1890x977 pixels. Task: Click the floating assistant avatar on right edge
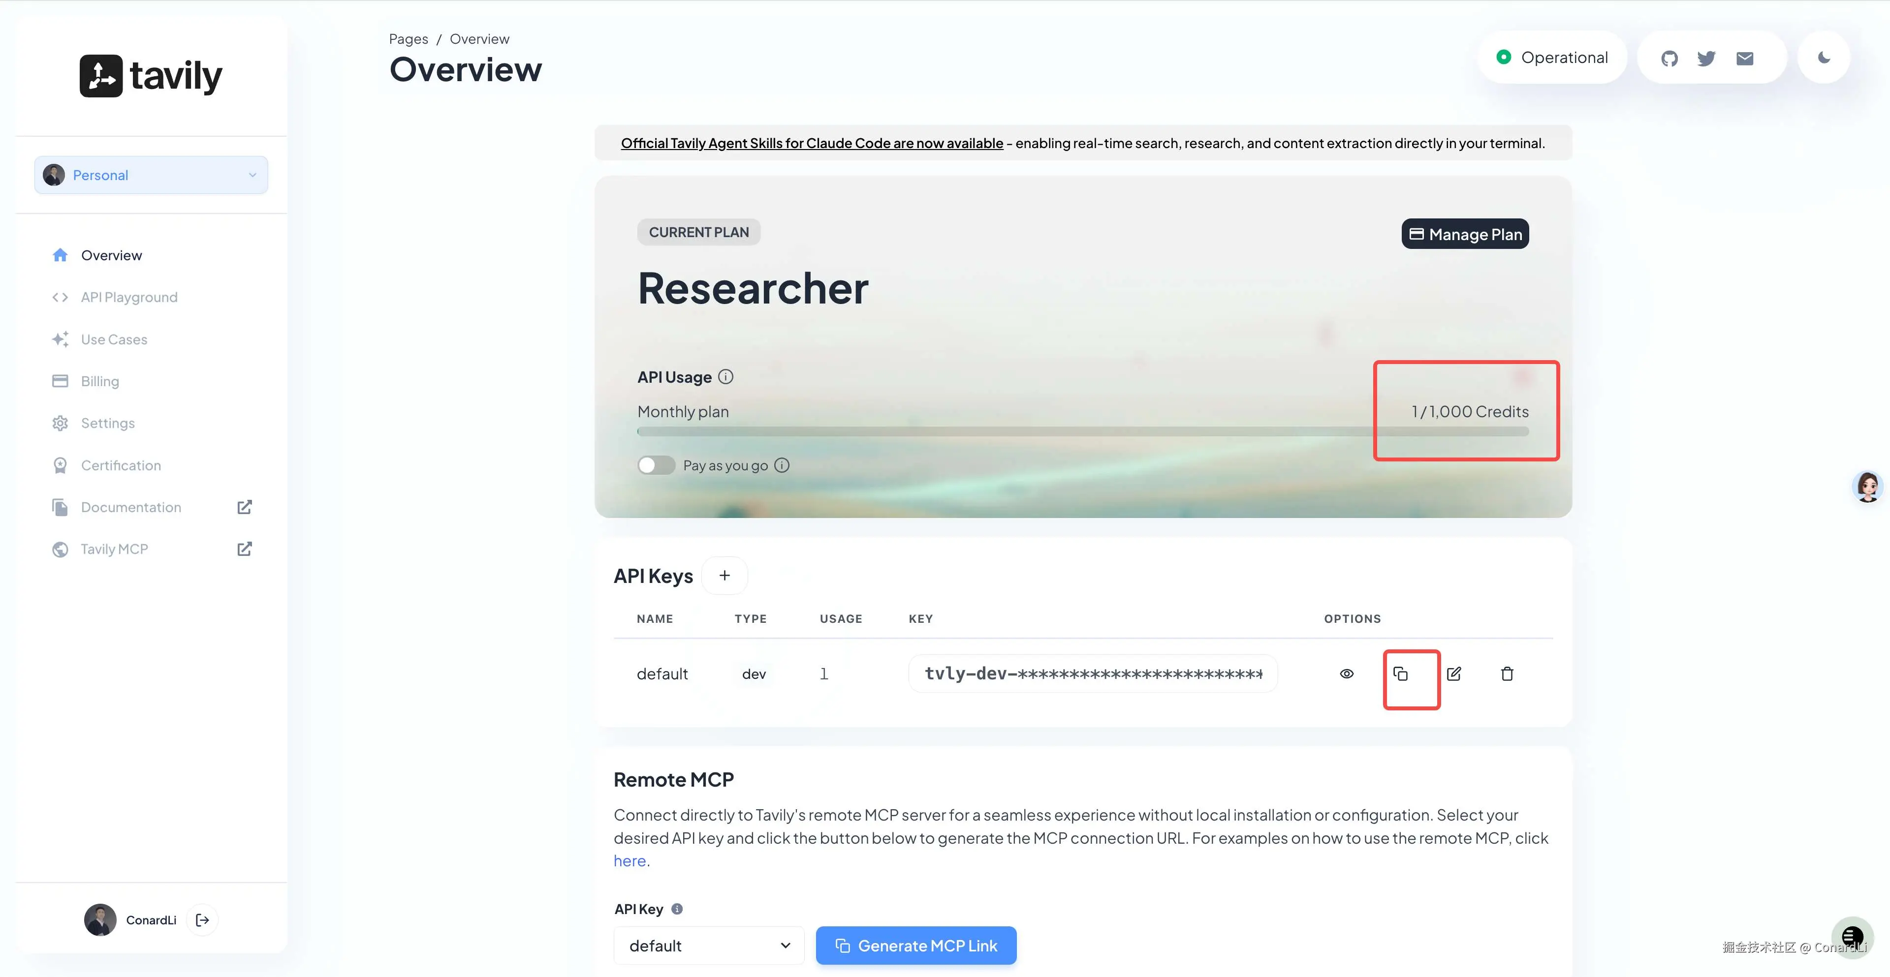[x=1867, y=487]
